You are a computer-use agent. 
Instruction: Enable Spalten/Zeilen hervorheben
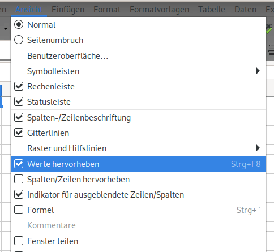(19, 180)
